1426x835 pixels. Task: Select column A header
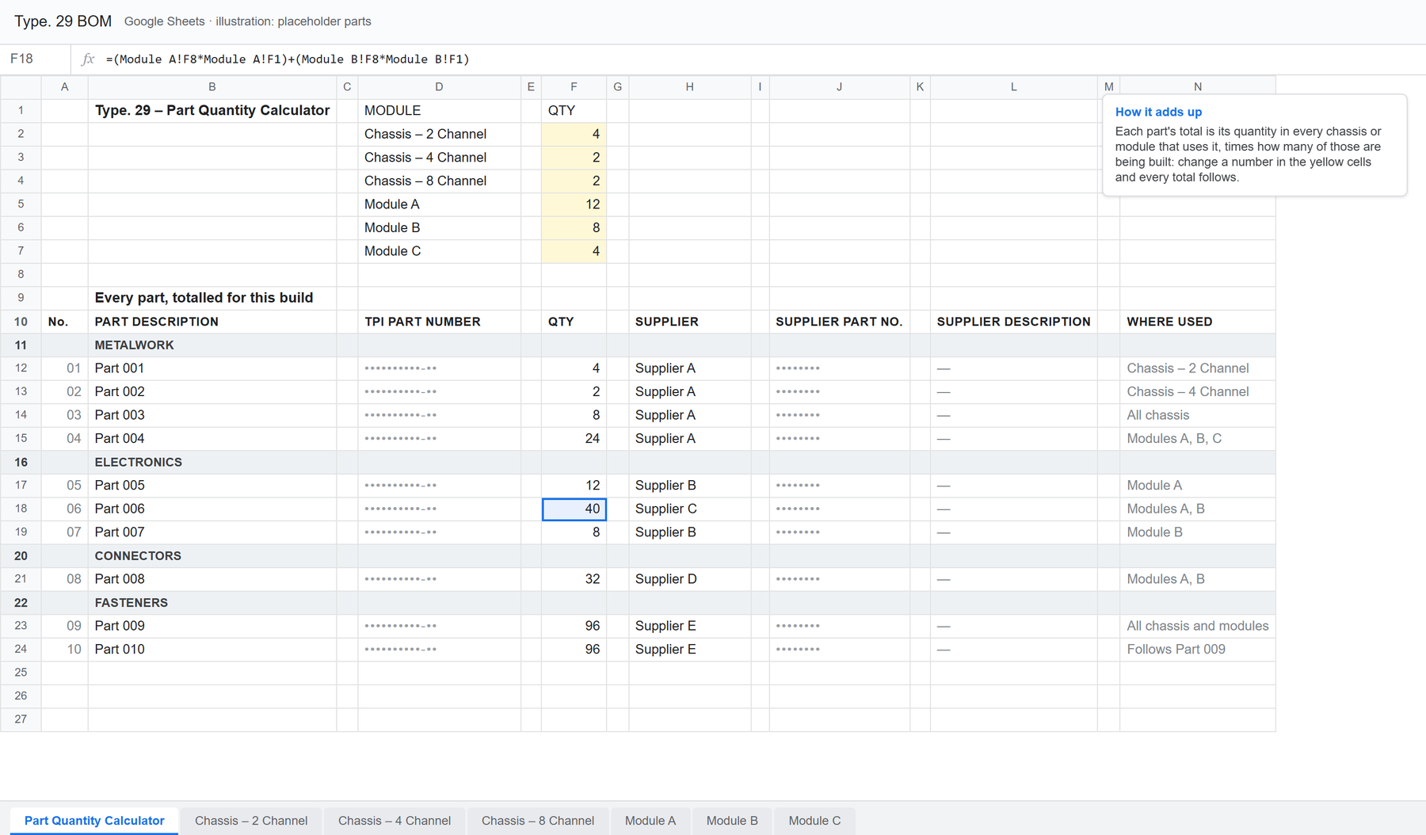[x=64, y=87]
